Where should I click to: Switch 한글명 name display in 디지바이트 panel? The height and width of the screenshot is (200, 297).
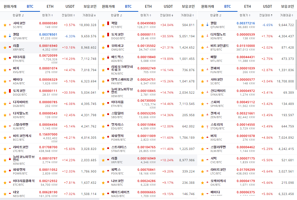[x=18, y=15]
